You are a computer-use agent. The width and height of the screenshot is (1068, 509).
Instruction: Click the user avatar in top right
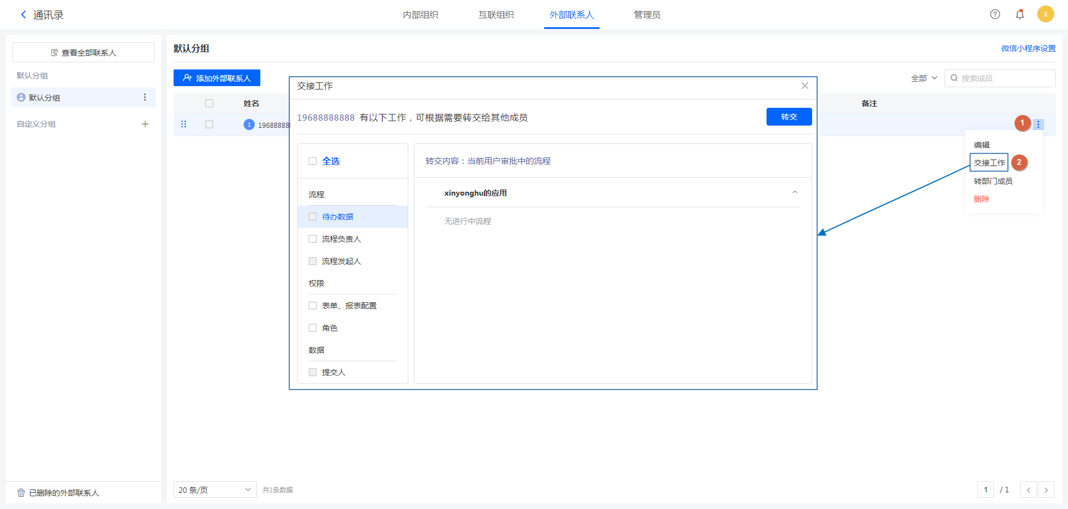point(1045,14)
